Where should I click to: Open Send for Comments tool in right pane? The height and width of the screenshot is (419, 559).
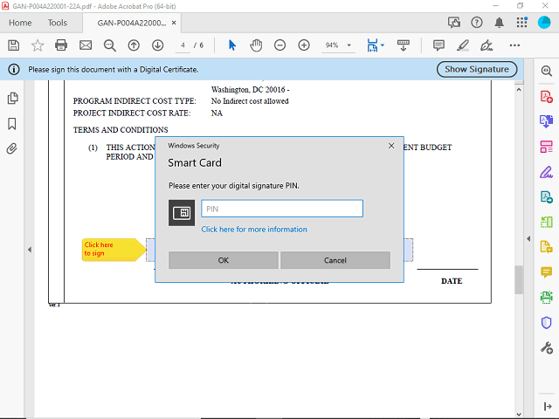(547, 247)
